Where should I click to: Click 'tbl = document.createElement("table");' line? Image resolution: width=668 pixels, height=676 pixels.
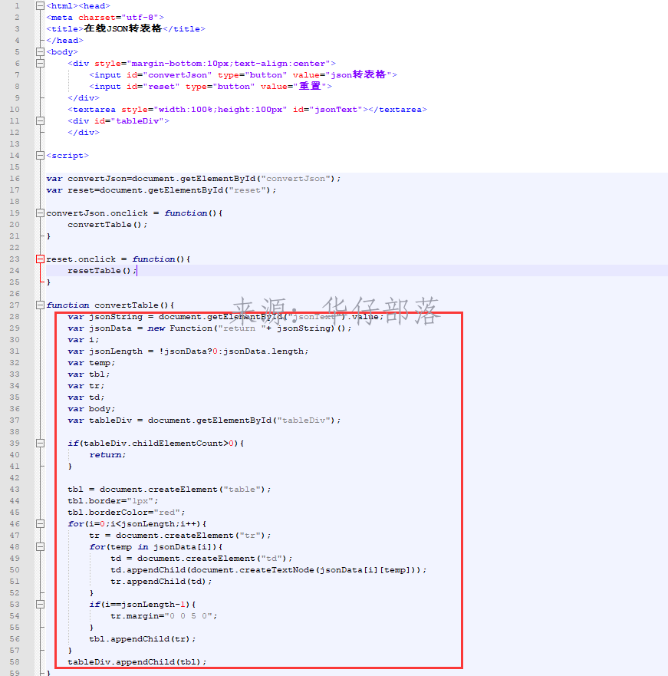[x=169, y=490]
